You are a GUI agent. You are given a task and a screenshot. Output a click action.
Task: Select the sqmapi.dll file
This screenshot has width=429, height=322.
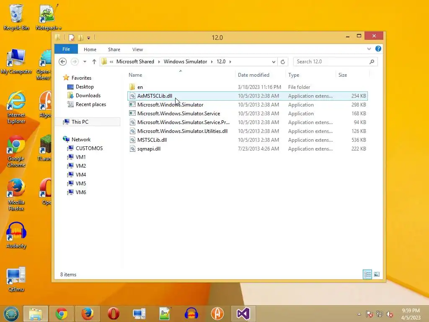pos(247,149)
